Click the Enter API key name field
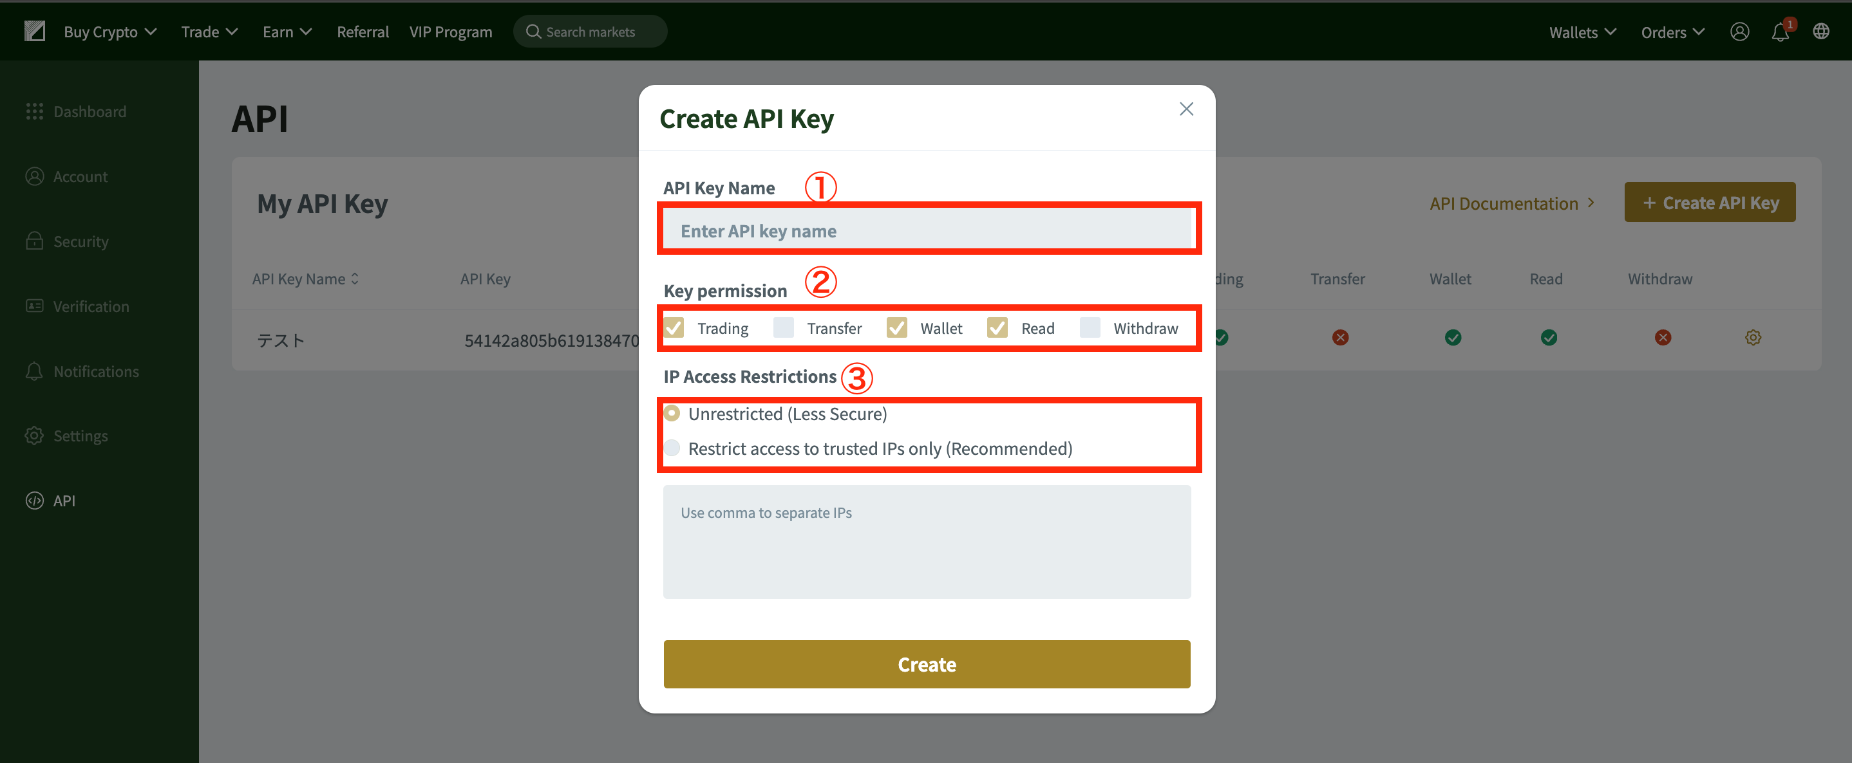 (927, 230)
